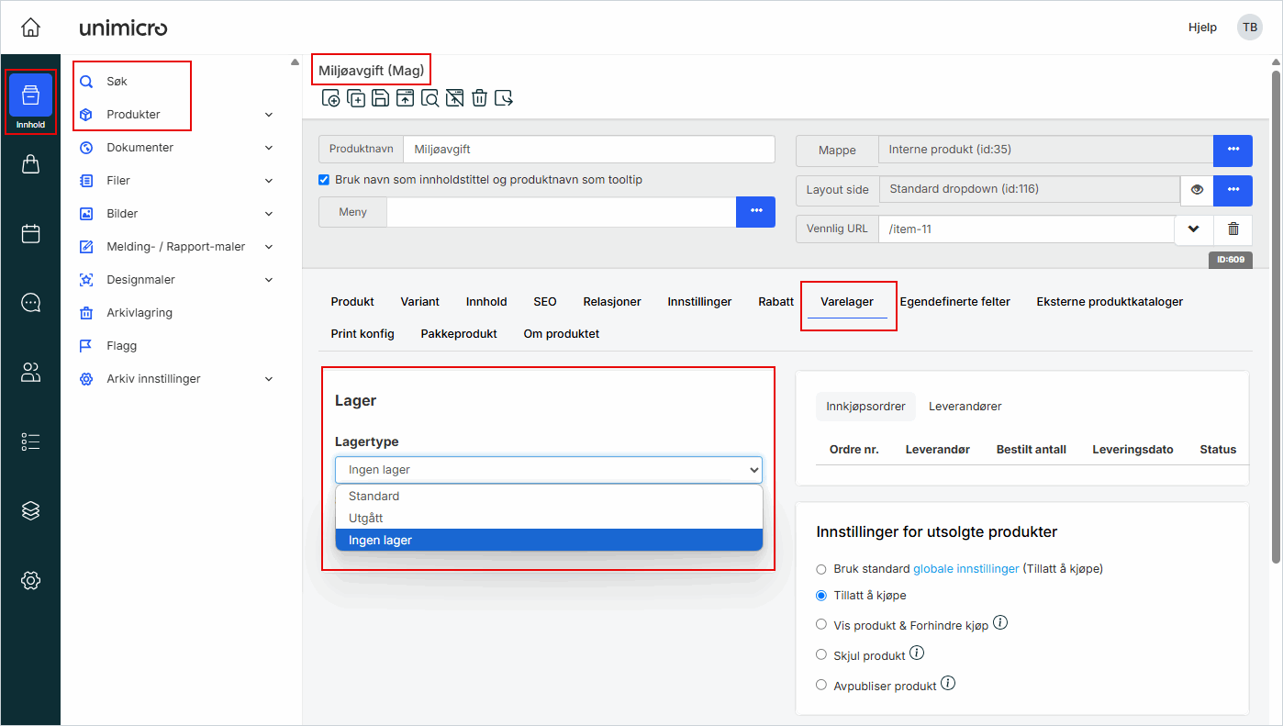Preview Layout side with the eye button
This screenshot has width=1283, height=726.
coord(1197,190)
